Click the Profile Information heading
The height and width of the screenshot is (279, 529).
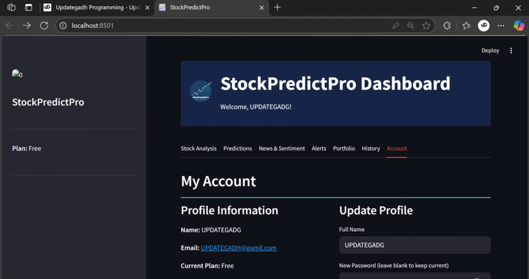point(229,210)
